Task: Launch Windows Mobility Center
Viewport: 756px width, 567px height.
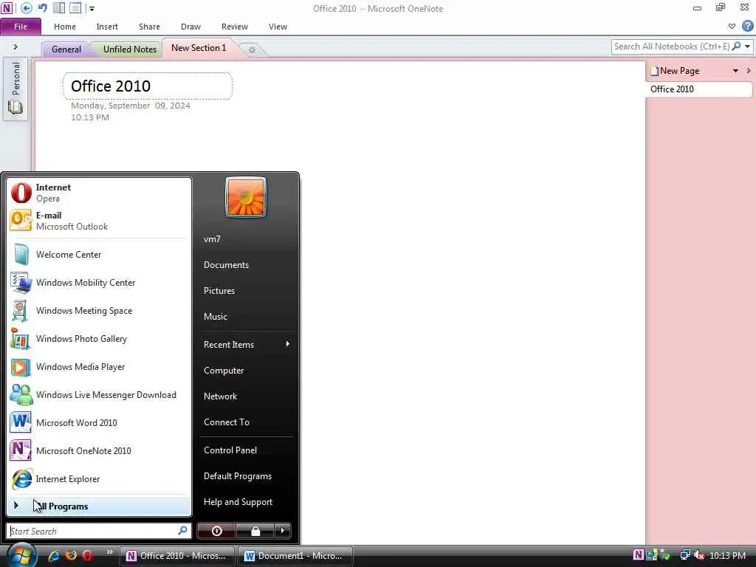Action: click(x=98, y=283)
